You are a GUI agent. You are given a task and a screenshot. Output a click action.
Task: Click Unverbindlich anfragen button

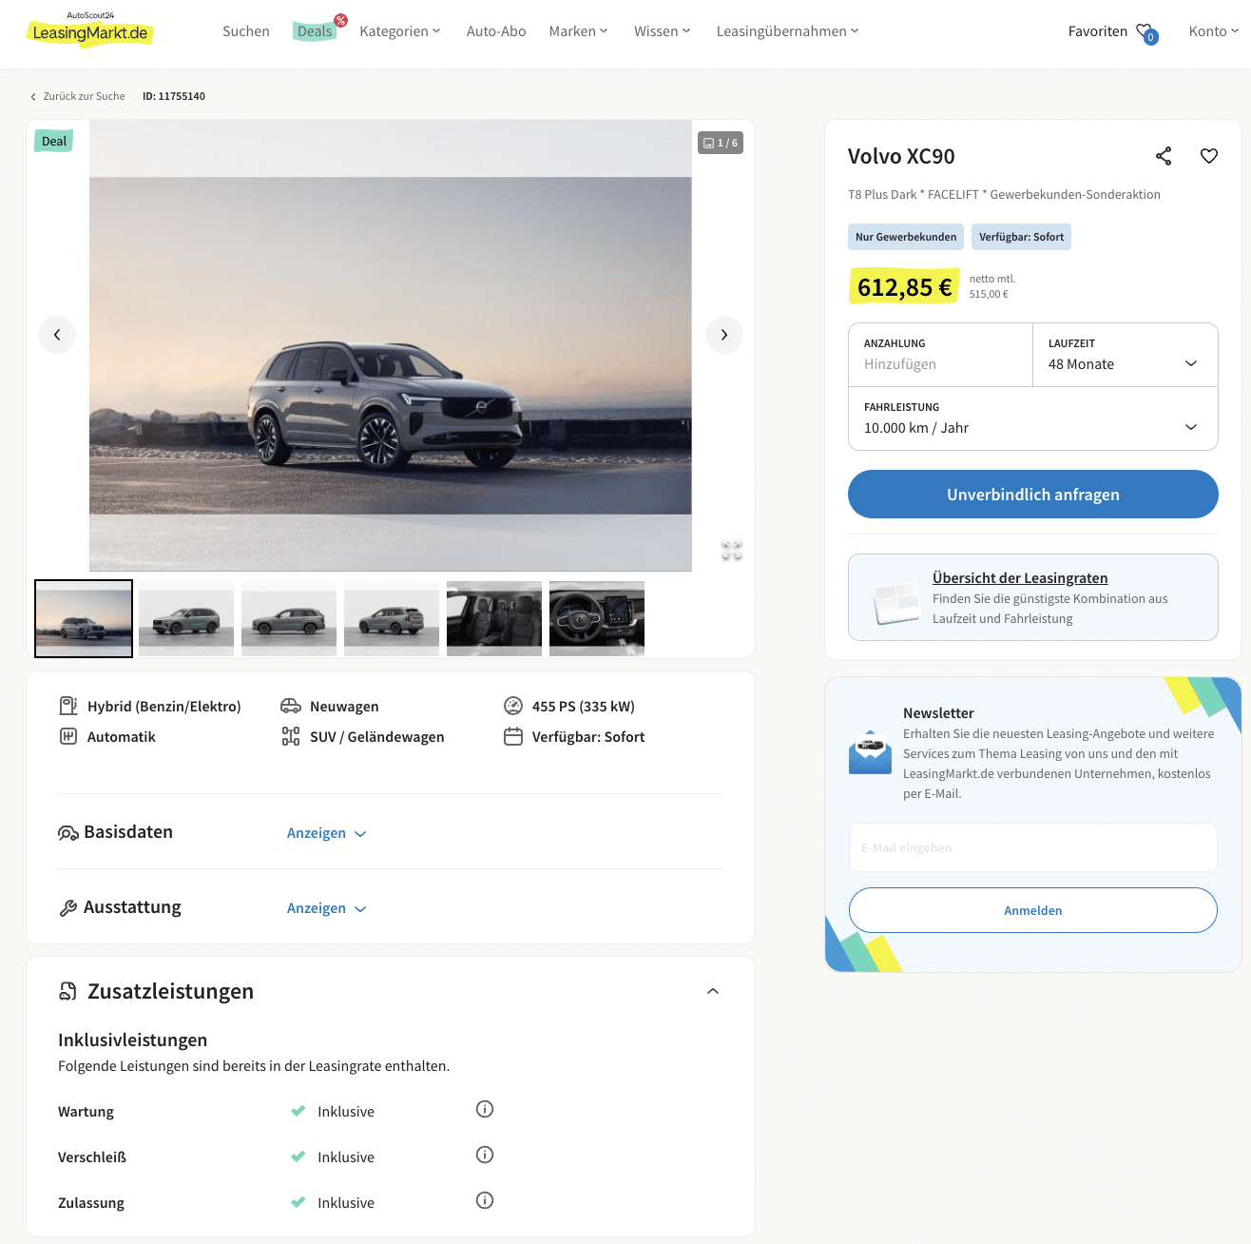[x=1033, y=495]
